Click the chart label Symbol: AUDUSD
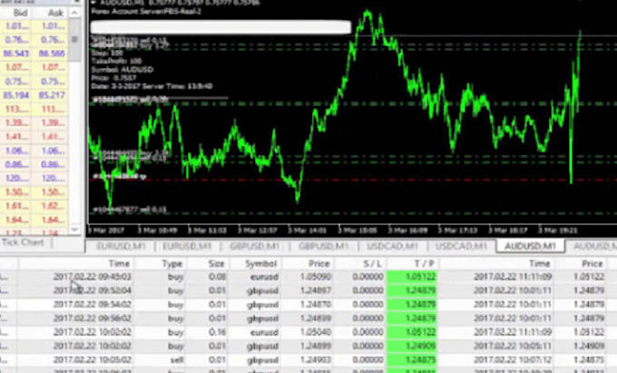The image size is (617, 373). (x=122, y=70)
